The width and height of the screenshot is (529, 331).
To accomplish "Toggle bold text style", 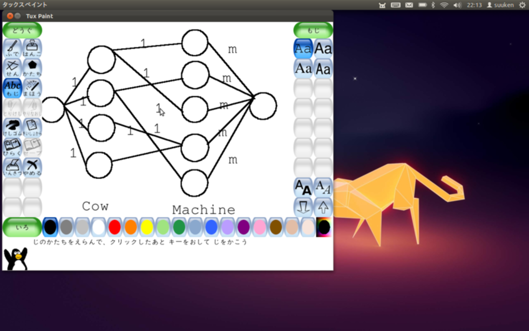I will tap(303, 187).
